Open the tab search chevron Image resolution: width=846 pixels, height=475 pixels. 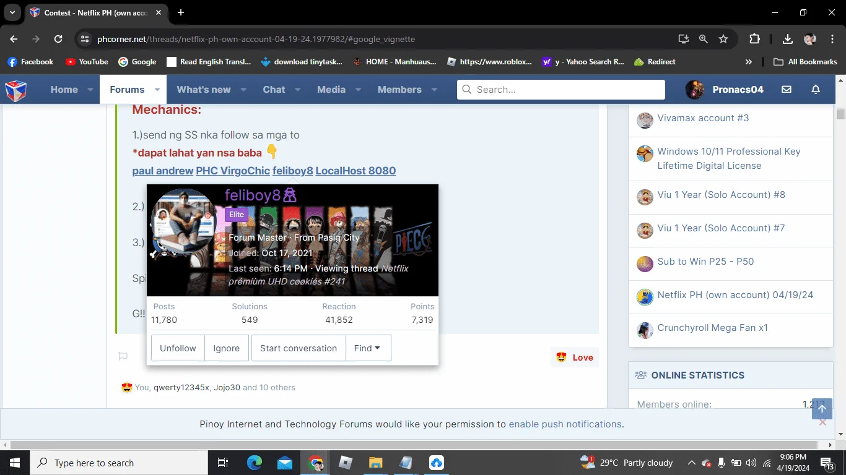[12, 12]
